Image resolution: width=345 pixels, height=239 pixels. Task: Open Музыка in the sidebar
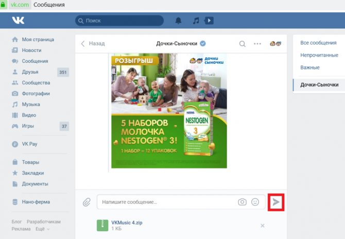pos(31,105)
